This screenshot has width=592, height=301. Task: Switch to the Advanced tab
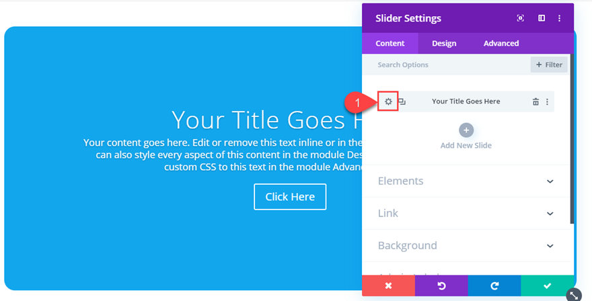[501, 43]
